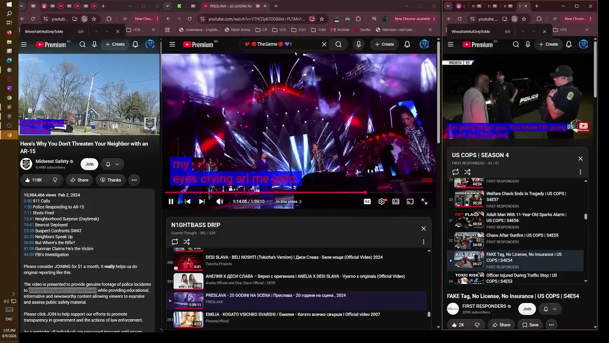Go to previous video in middle player

click(x=187, y=202)
